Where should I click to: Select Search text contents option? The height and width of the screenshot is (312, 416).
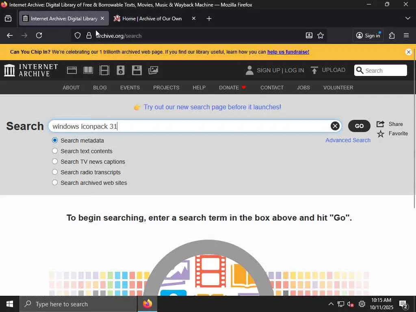55,151
